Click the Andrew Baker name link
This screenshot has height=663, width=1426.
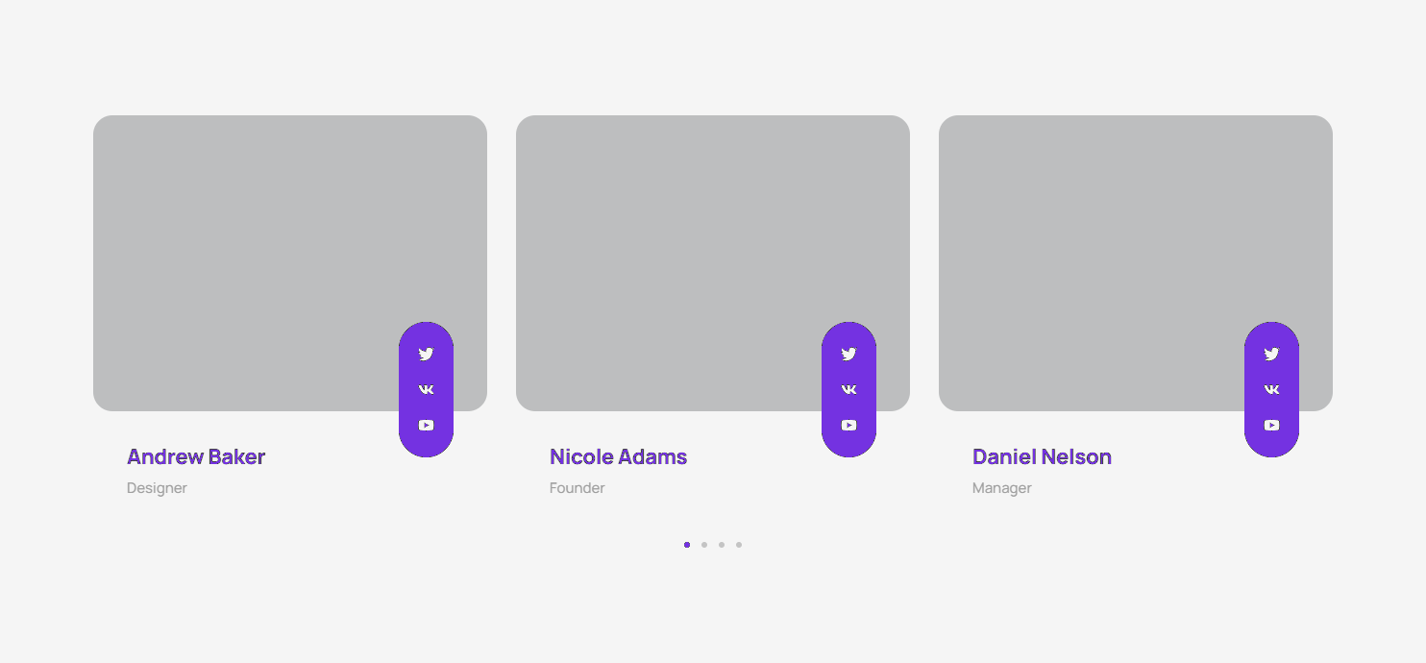coord(196,457)
